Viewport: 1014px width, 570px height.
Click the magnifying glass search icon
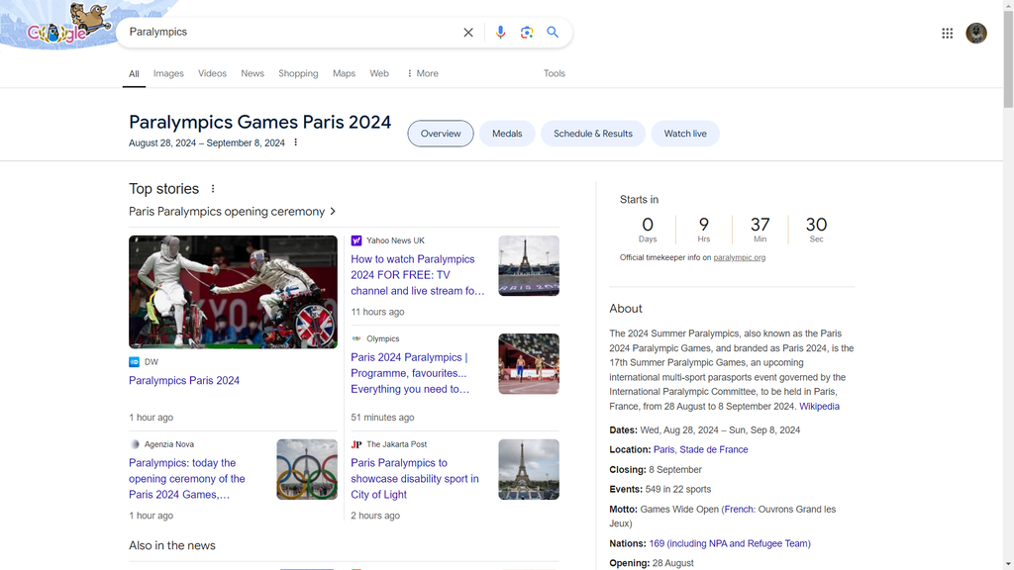pyautogui.click(x=553, y=32)
